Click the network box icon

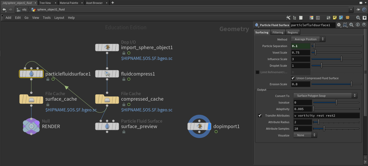pos(328,18)
